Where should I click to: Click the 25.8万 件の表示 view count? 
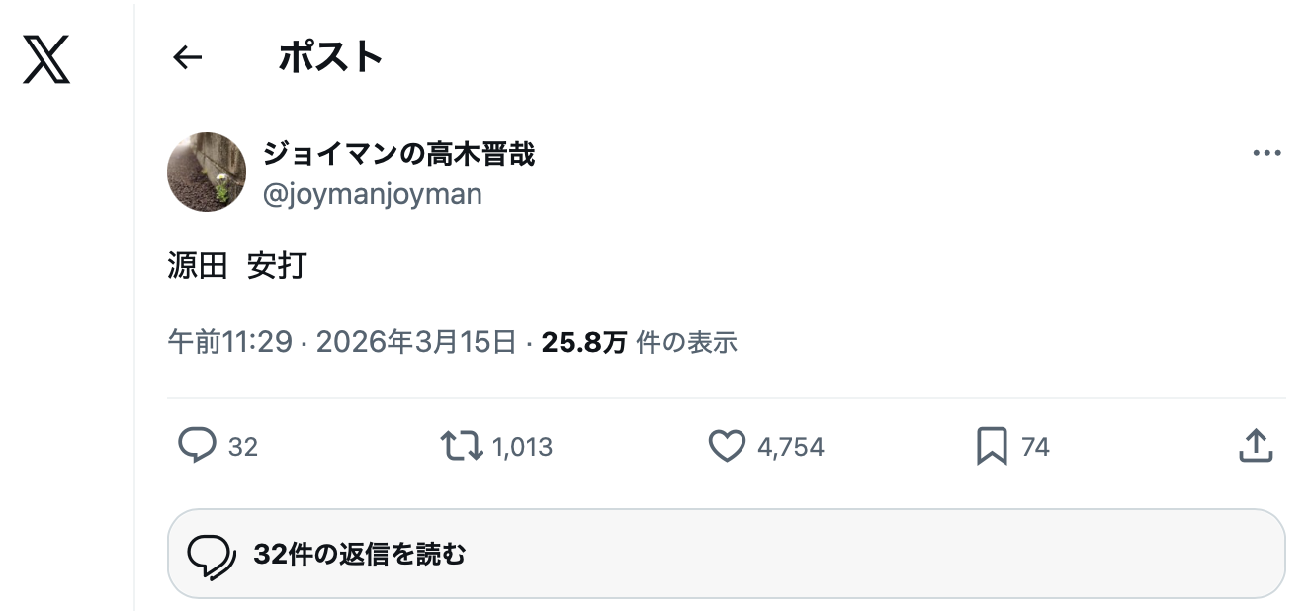click(639, 342)
